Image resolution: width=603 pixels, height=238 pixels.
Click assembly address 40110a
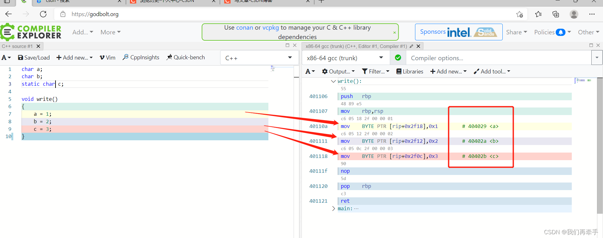318,126
